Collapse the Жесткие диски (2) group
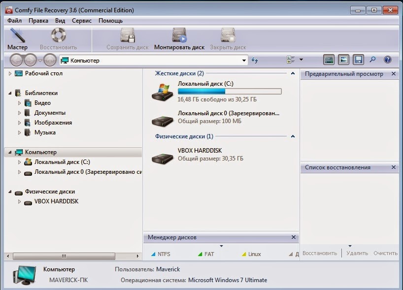This screenshot has width=403, height=290. tap(293, 73)
